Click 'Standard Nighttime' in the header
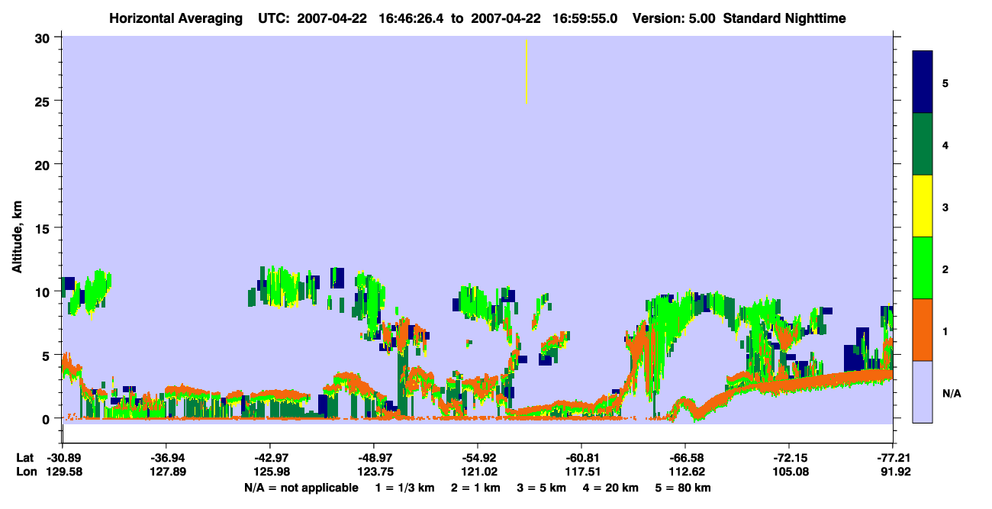This screenshot has height=509, width=992. click(x=784, y=18)
